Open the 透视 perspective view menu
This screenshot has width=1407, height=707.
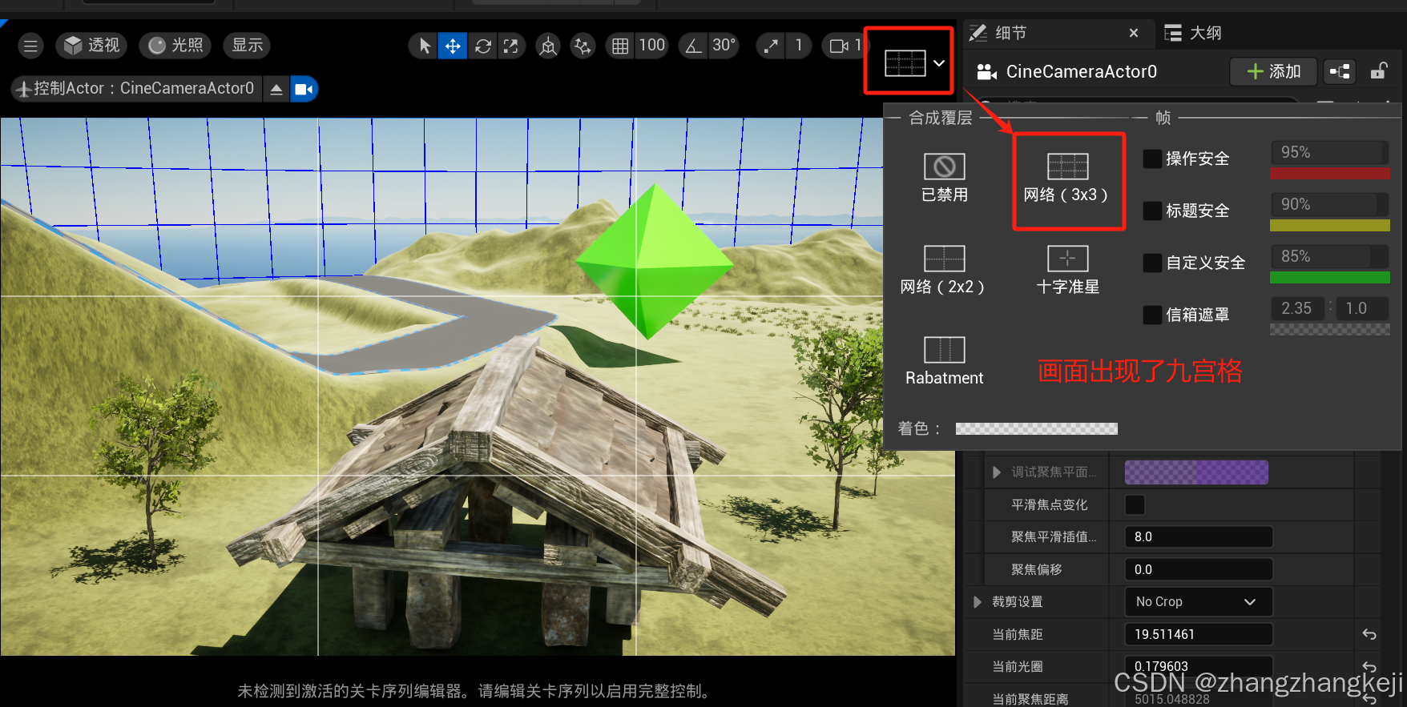[93, 46]
